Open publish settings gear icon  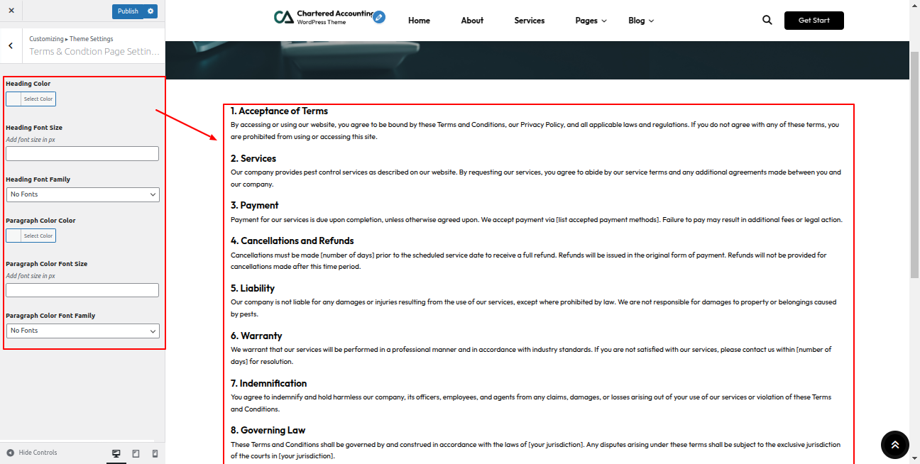coord(150,11)
